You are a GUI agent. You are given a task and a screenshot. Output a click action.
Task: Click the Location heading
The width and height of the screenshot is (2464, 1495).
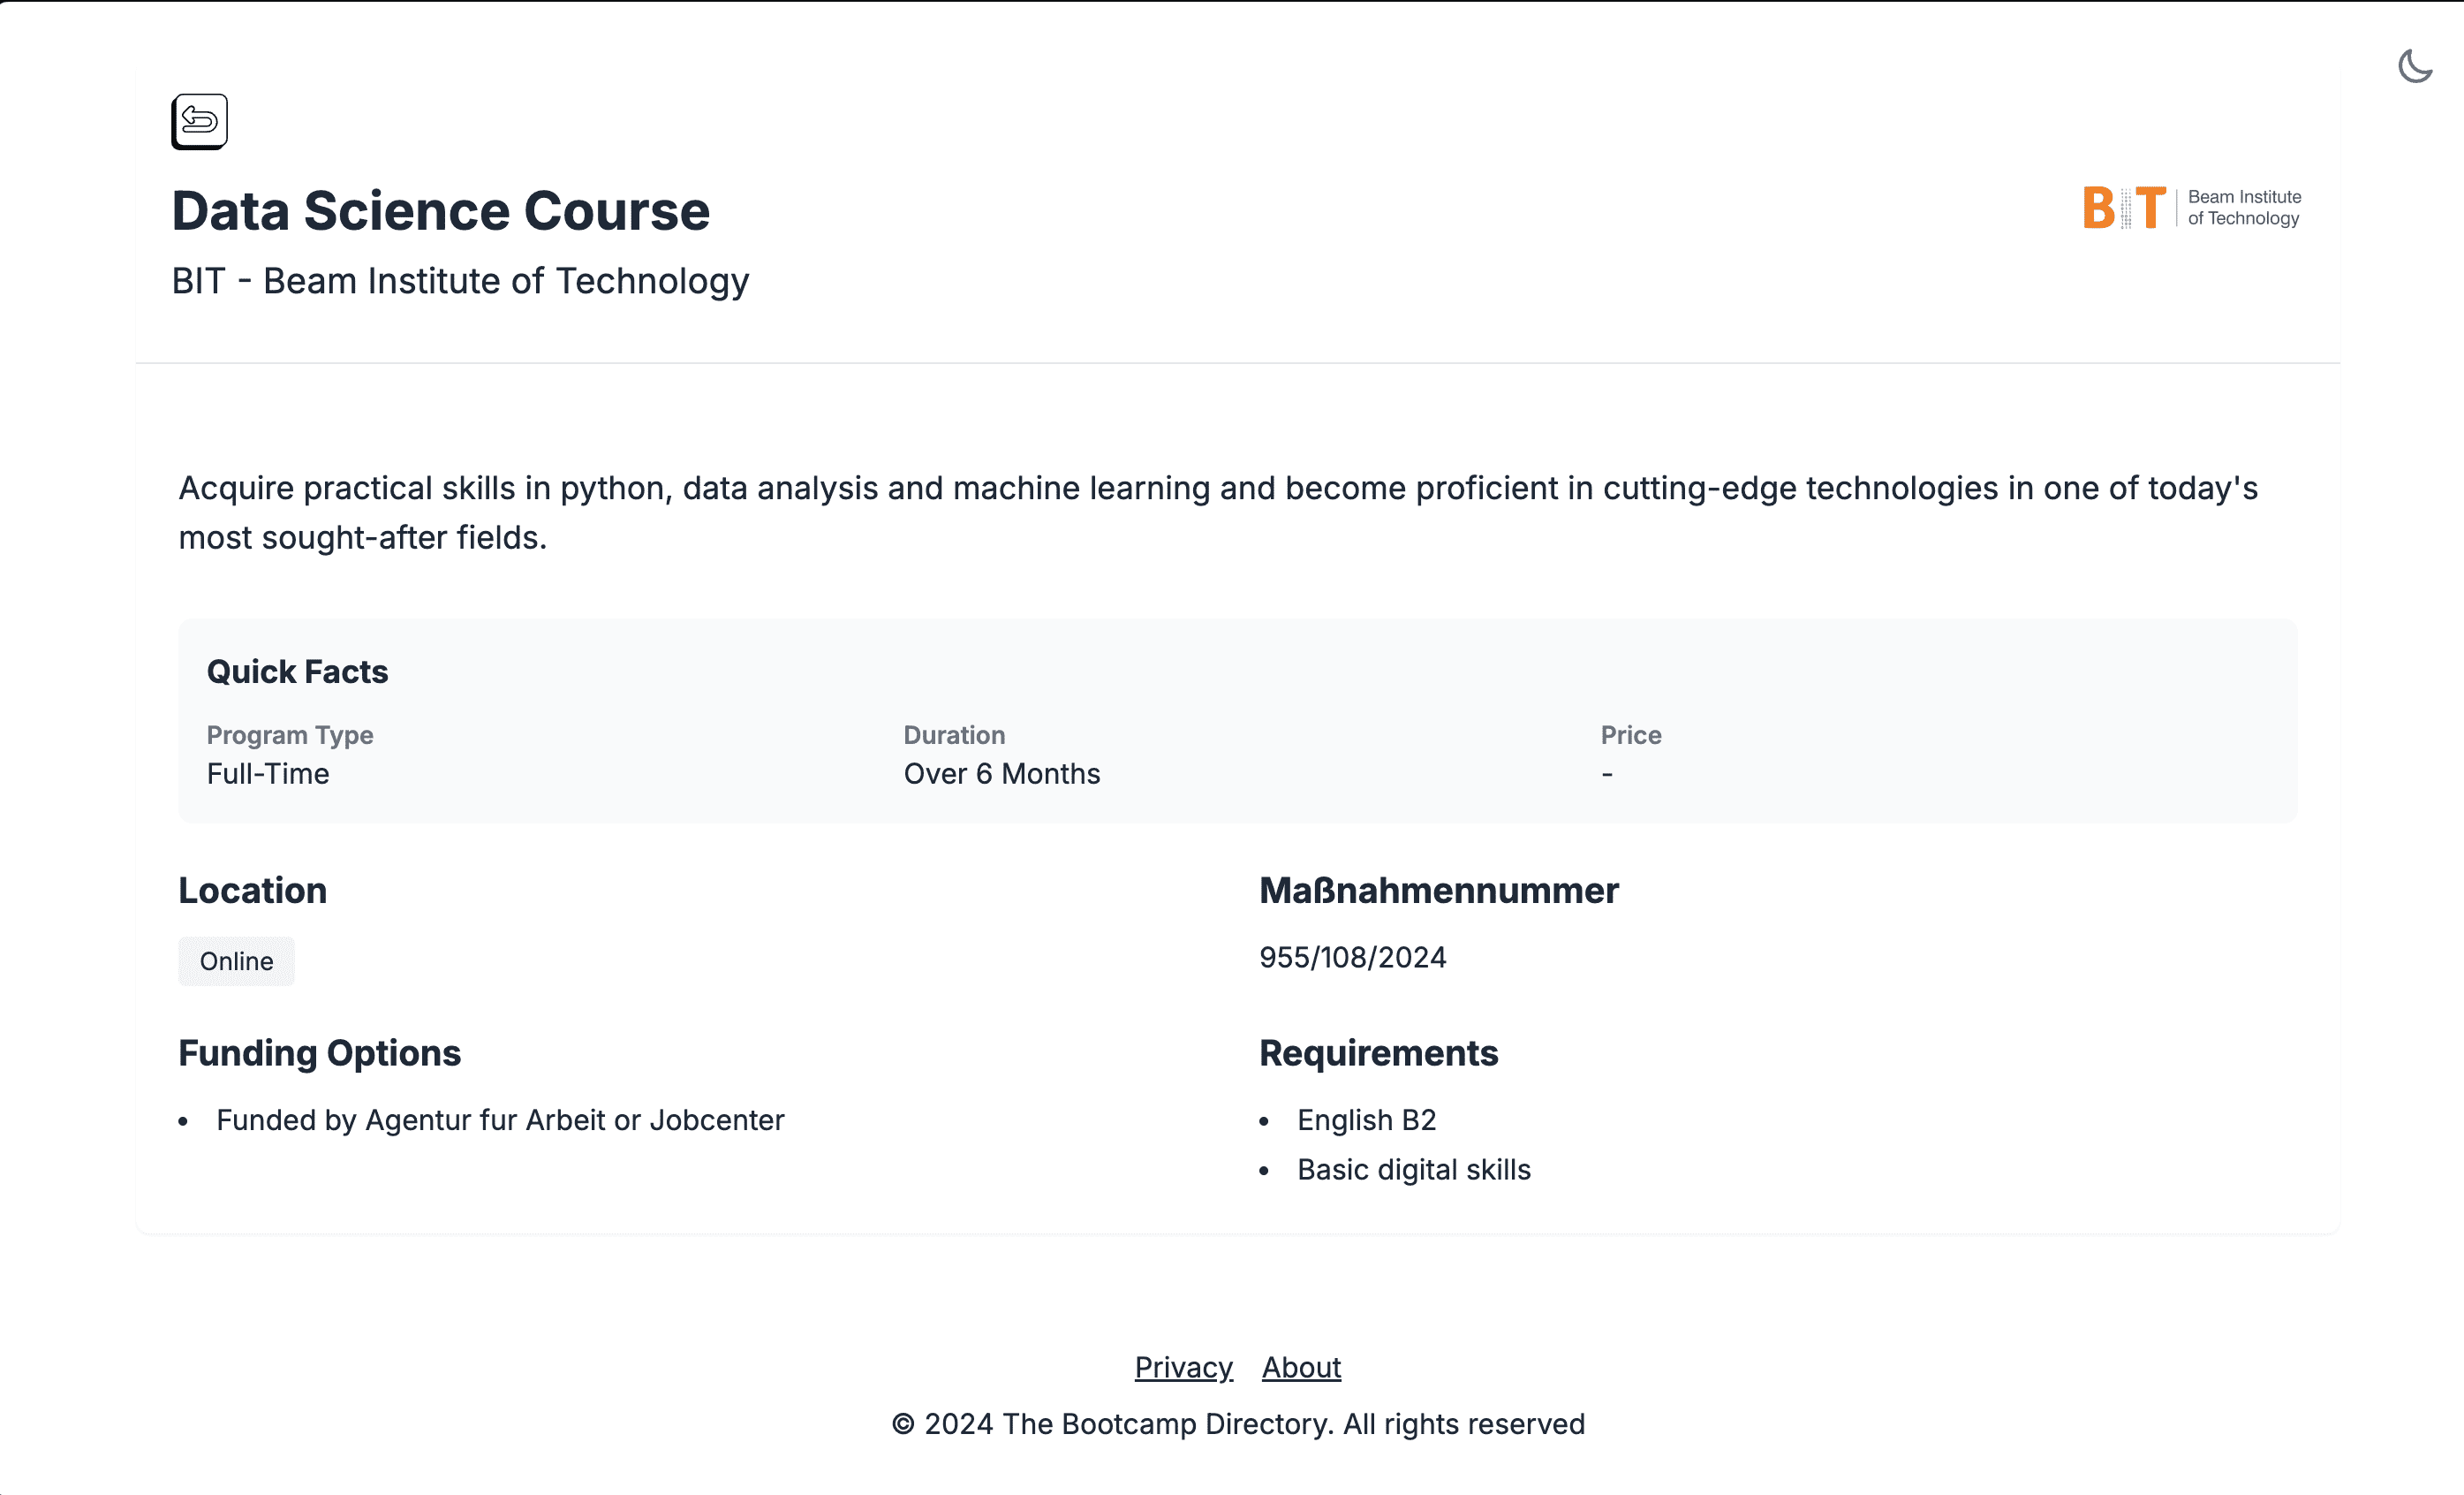coord(252,891)
